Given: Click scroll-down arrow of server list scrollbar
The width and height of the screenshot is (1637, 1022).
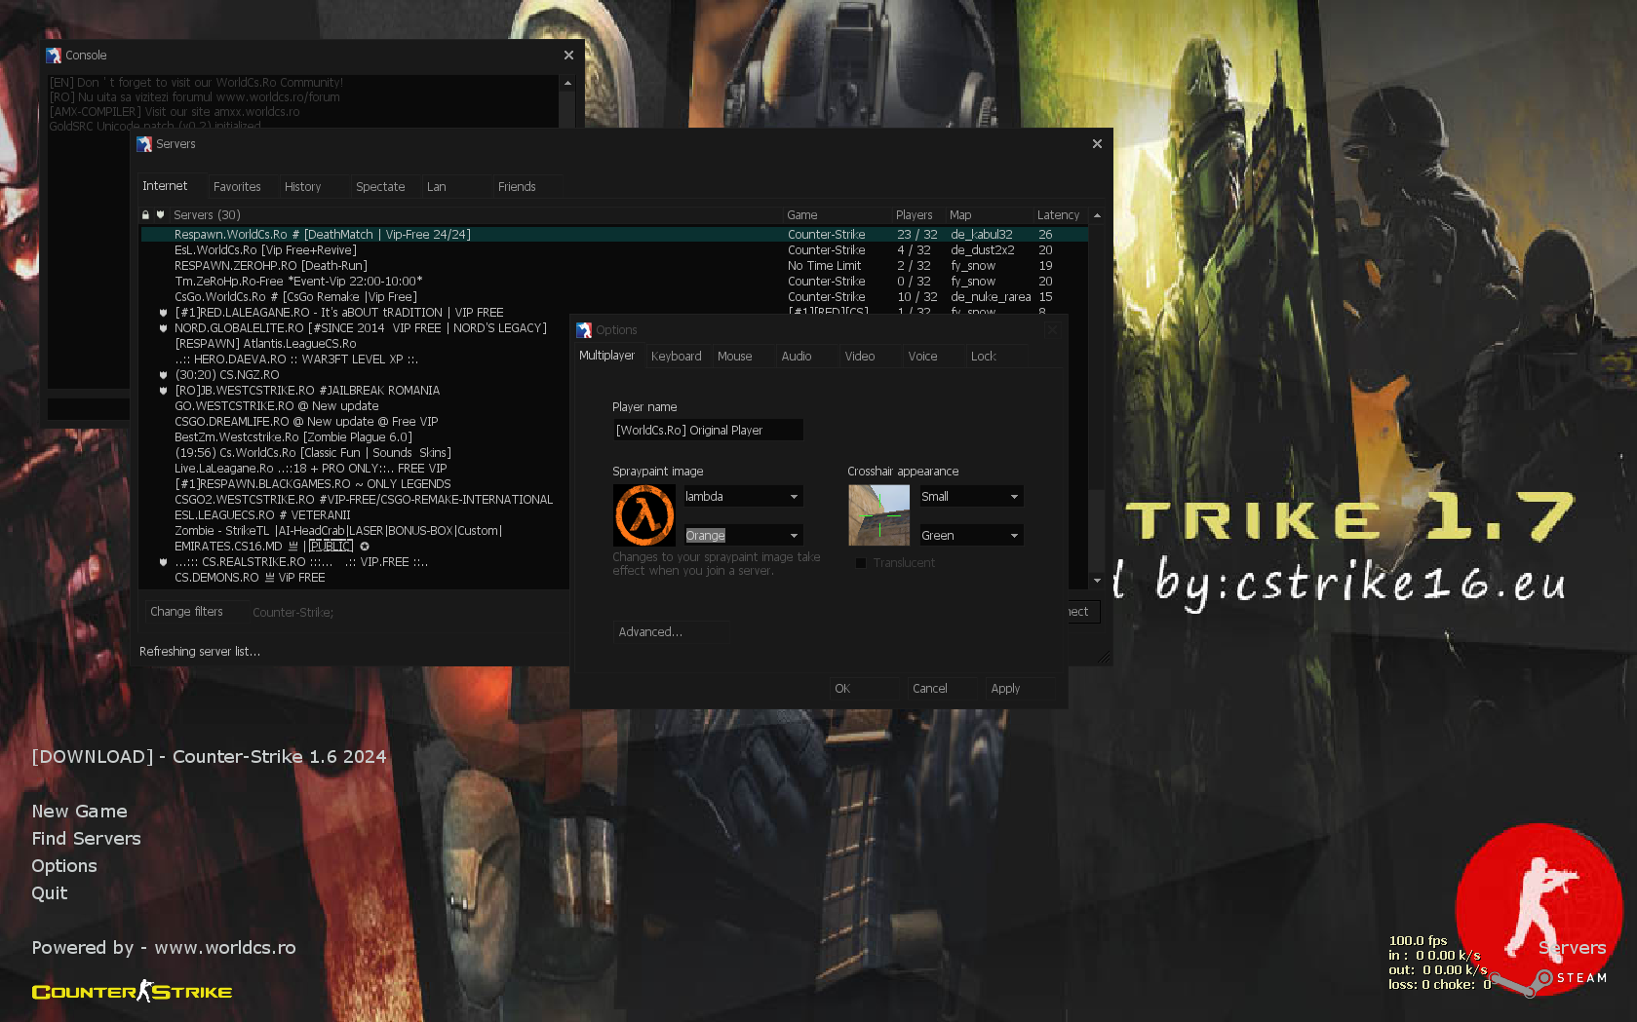Looking at the screenshot, I should click(x=1097, y=581).
